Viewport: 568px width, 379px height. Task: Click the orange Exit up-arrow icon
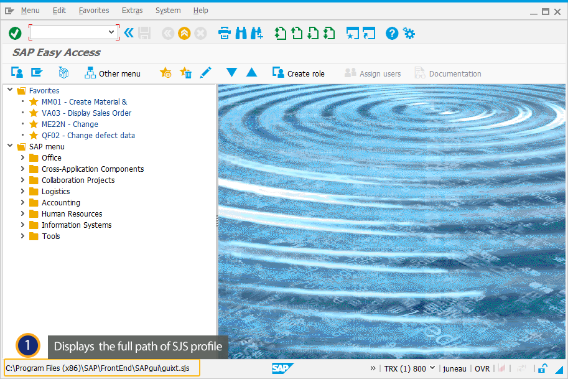pyautogui.click(x=184, y=34)
